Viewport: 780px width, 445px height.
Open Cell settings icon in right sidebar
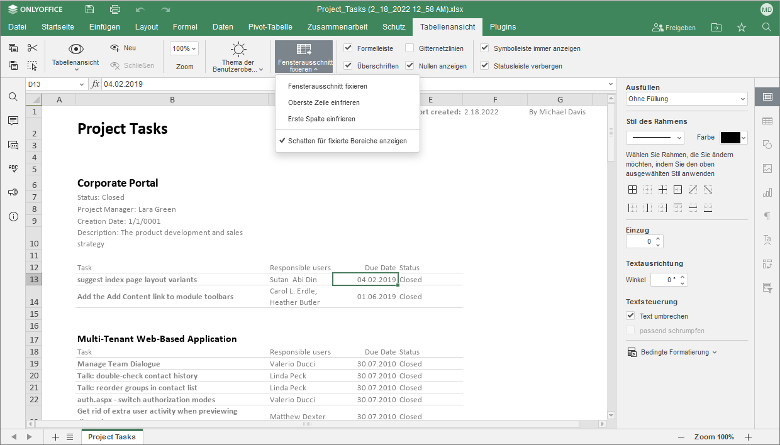click(x=767, y=97)
